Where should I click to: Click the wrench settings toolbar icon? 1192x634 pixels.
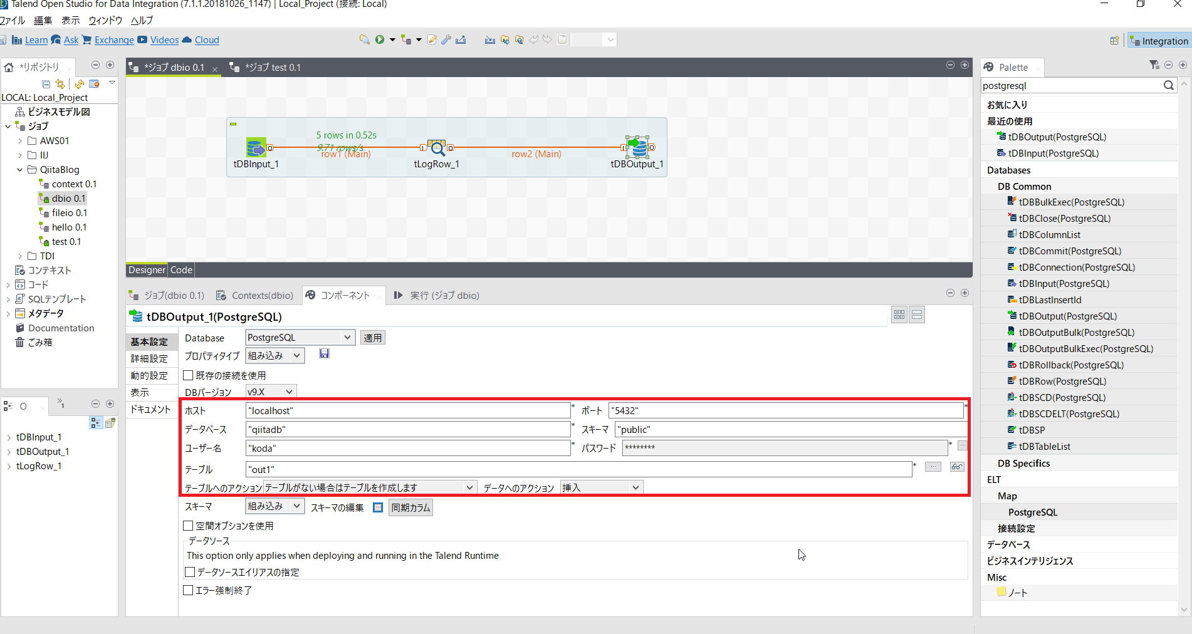[446, 39]
